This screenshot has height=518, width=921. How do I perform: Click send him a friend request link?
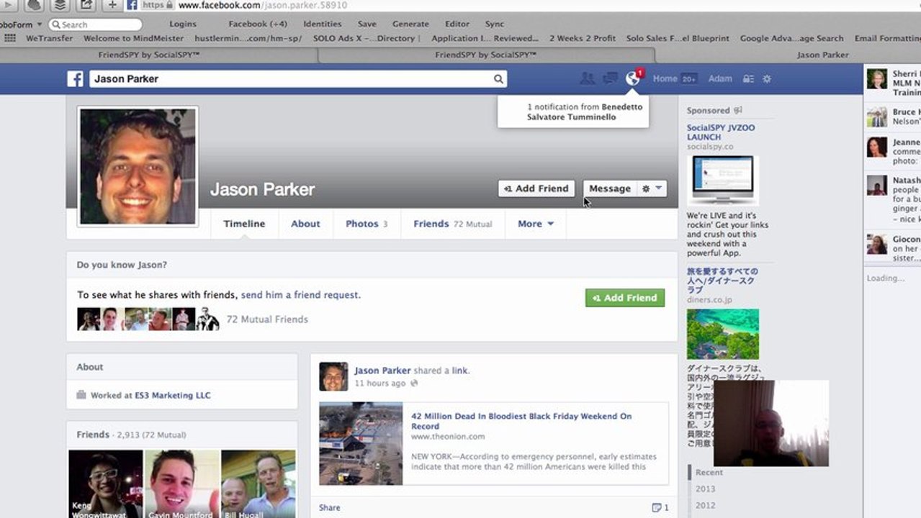pos(300,295)
